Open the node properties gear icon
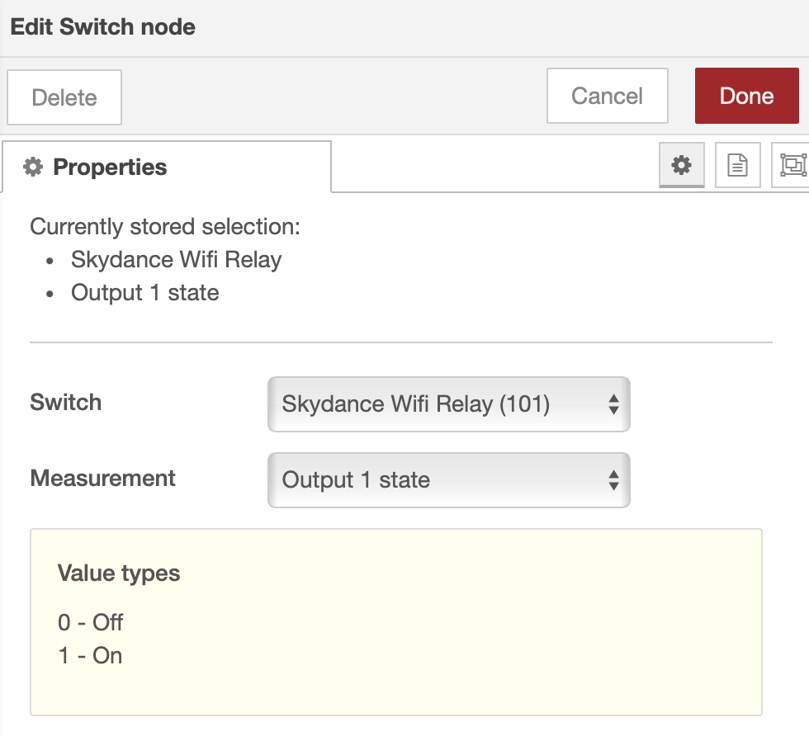This screenshot has width=809, height=736. click(x=681, y=165)
